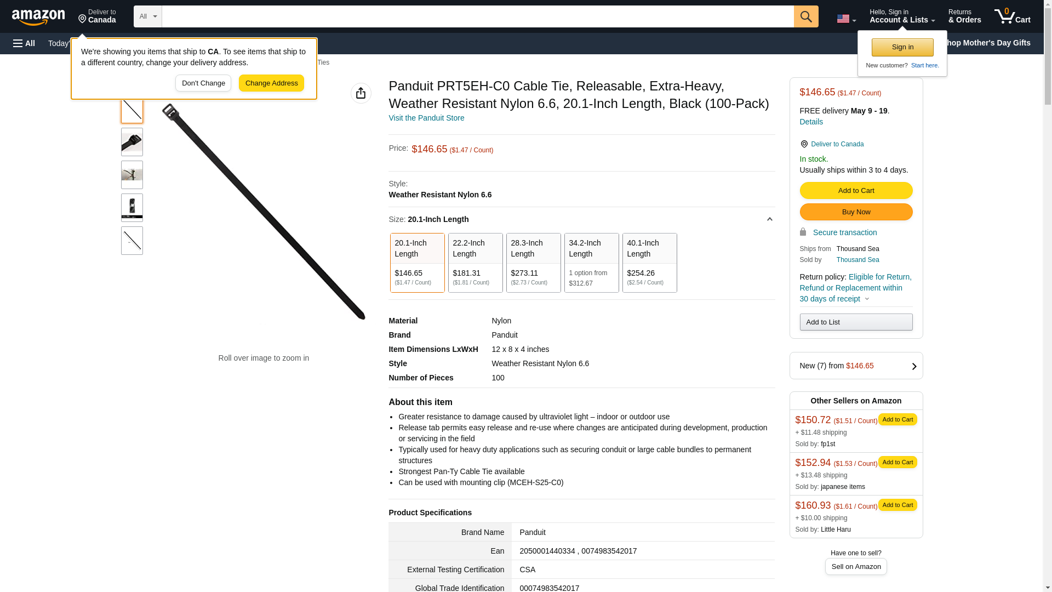Visit the Panduit Store link
Image resolution: width=1052 pixels, height=592 pixels.
[x=426, y=118]
